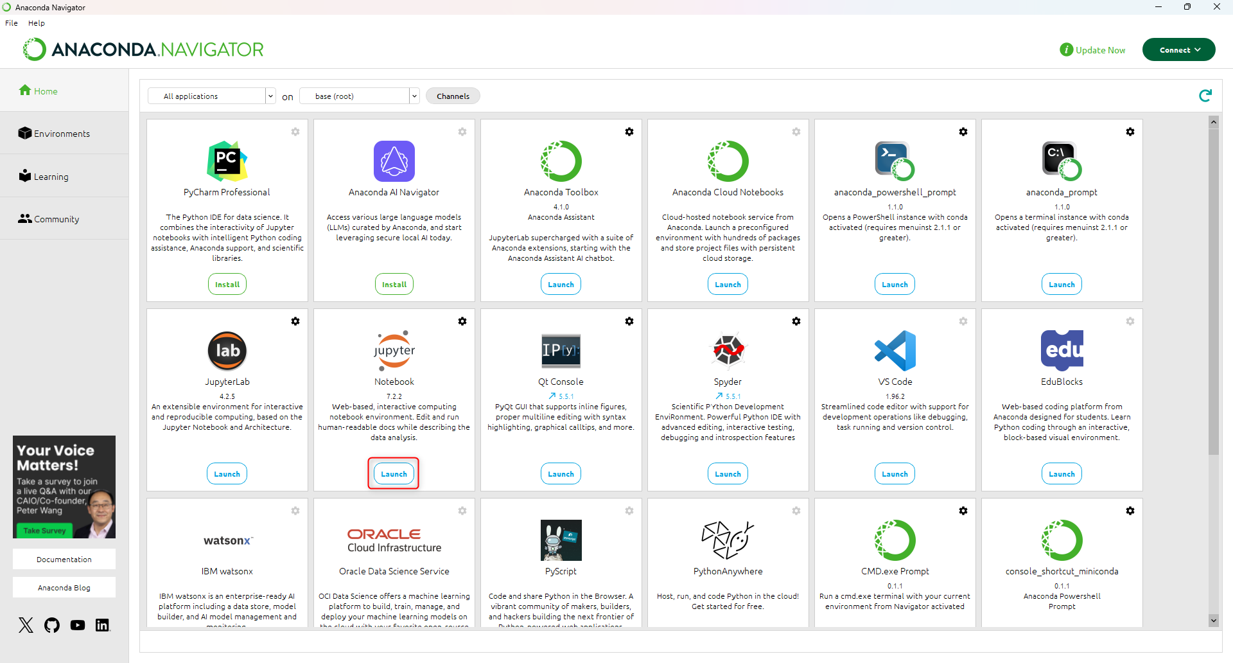
Task: Open the LinkedIn social link icon
Action: coord(103,625)
